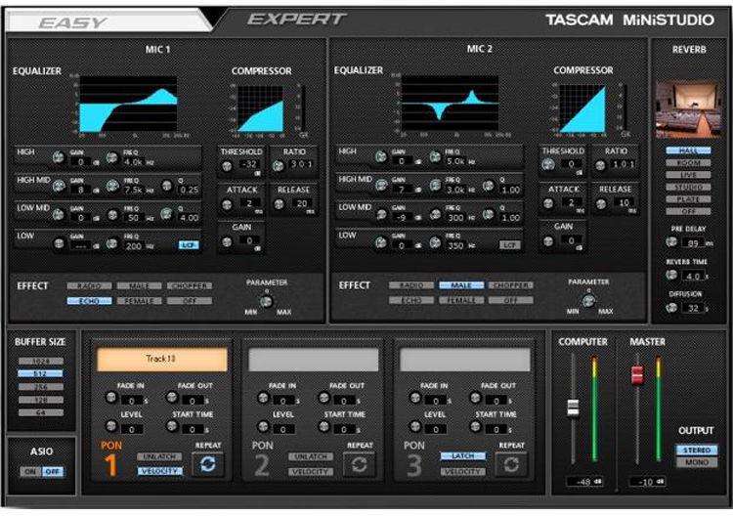Click the COMPUTER volume fader
This screenshot has height=516, width=733.
573,408
